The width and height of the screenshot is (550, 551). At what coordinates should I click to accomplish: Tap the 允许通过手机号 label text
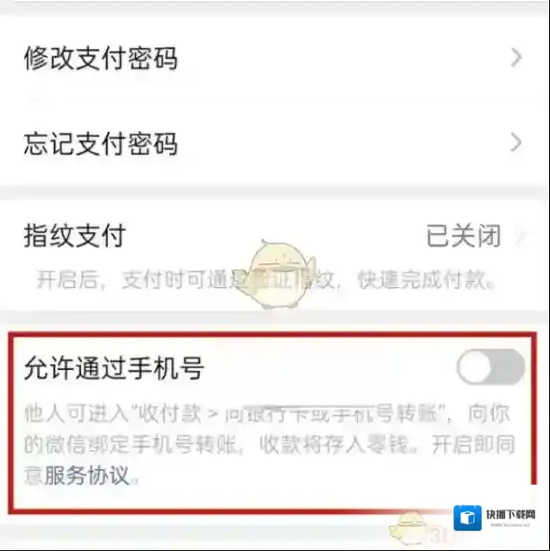pyautogui.click(x=114, y=368)
